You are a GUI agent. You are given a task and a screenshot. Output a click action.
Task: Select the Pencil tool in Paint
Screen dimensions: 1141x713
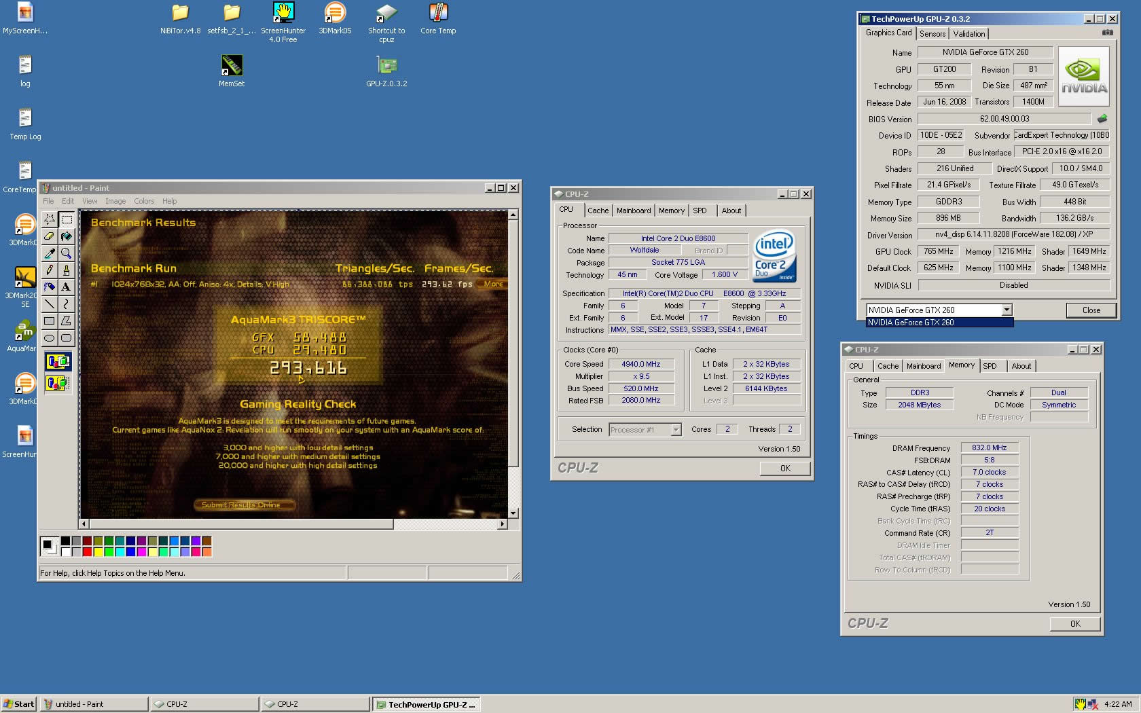point(50,270)
